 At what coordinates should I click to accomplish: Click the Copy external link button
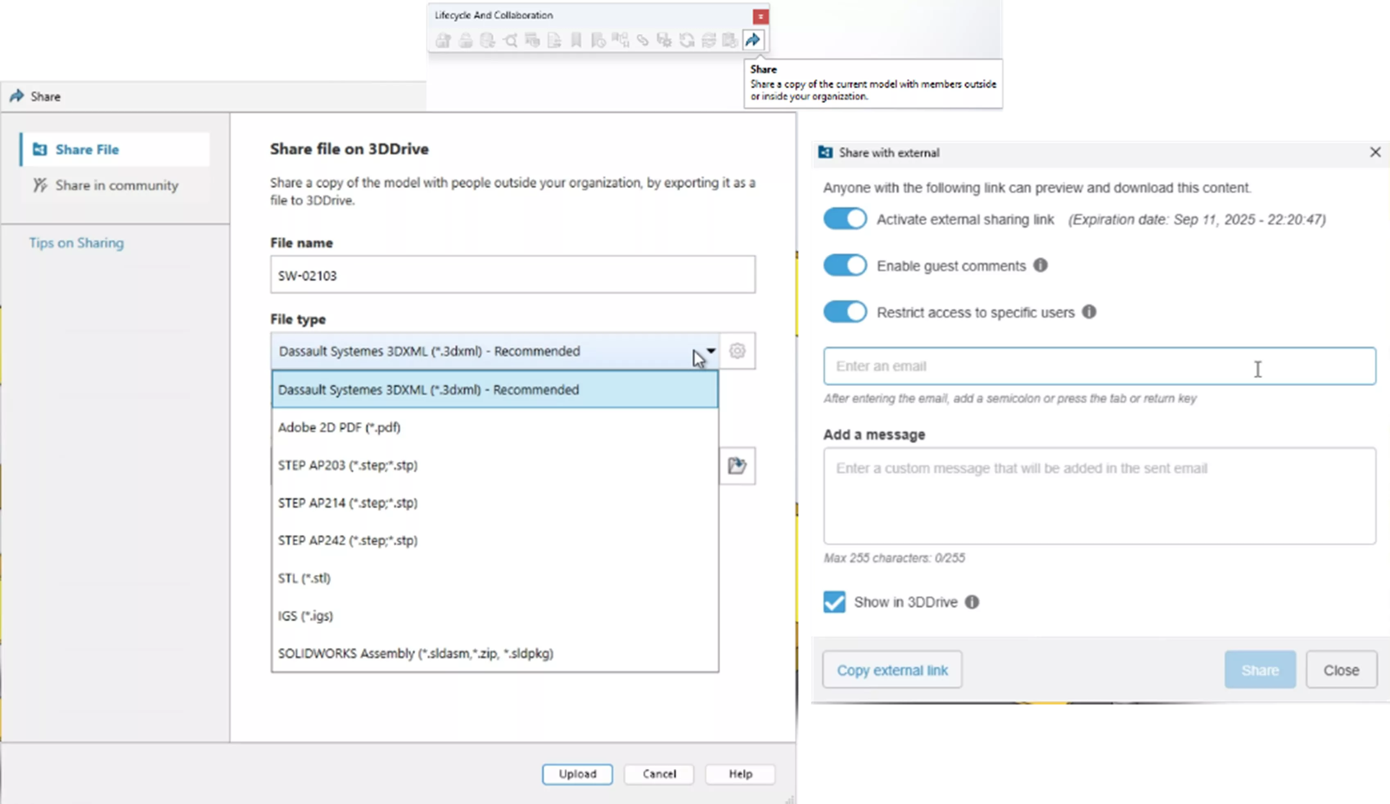(x=892, y=669)
